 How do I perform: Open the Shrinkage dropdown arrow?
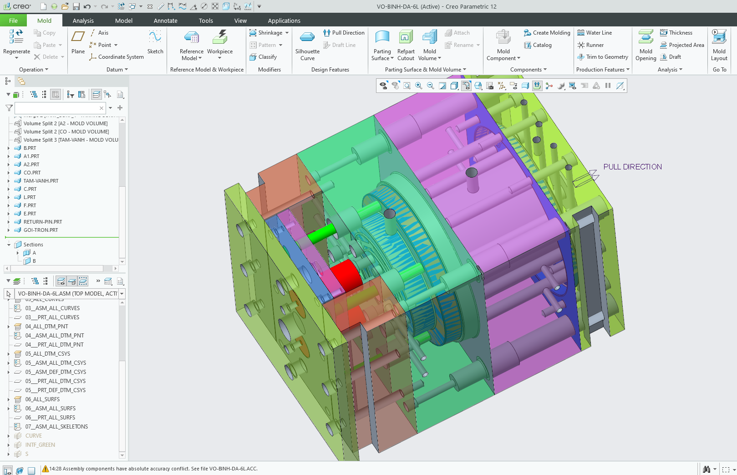[287, 33]
